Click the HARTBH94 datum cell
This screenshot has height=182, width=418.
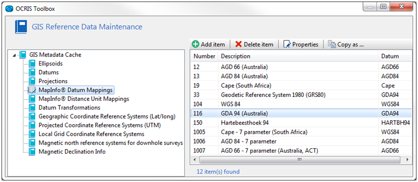(395, 123)
